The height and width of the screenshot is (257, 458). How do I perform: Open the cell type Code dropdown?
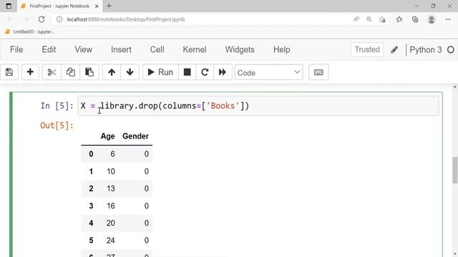point(269,72)
